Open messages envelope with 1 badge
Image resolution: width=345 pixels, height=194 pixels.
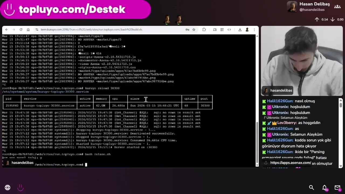[x=338, y=188]
